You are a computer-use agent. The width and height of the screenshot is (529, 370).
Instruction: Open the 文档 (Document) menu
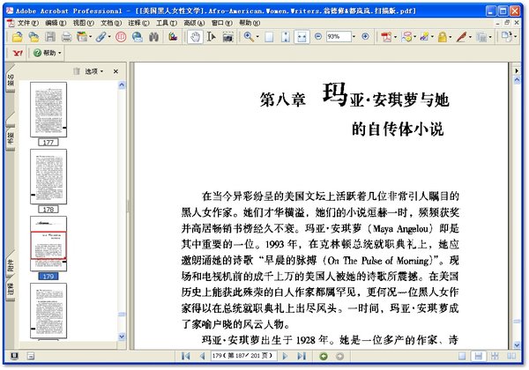tap(111, 23)
